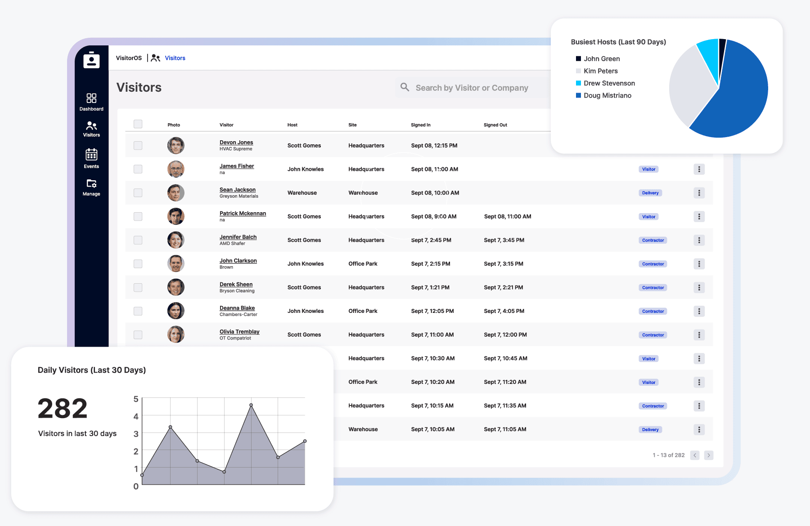Click VisitorOS in the top bar
810x526 pixels.
point(129,58)
